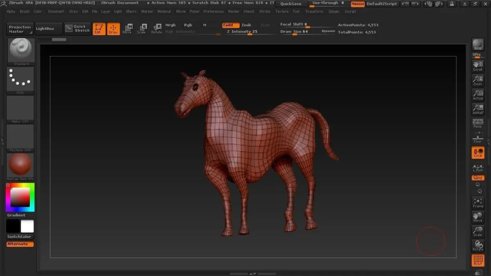Click the right-shelf Scale icon
This screenshot has width=491, height=276.
[x=478, y=231]
